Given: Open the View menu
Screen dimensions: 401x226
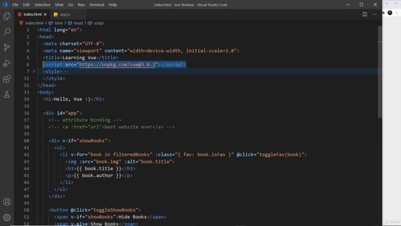Looking at the screenshot, I should 59,5.
